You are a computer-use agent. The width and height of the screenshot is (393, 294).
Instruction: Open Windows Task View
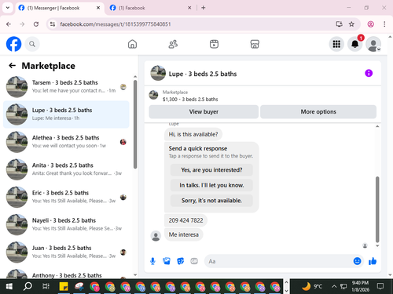46,286
